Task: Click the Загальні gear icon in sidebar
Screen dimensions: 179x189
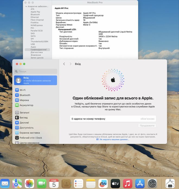Action: pos(17,112)
